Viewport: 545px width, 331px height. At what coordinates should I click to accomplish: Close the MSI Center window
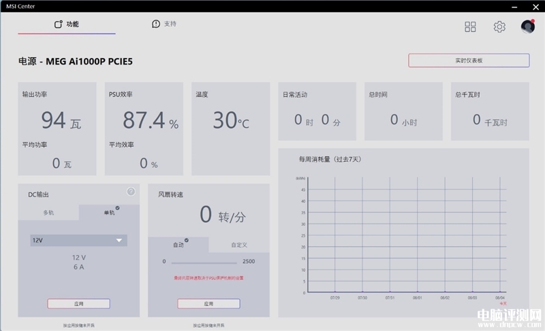535,7
